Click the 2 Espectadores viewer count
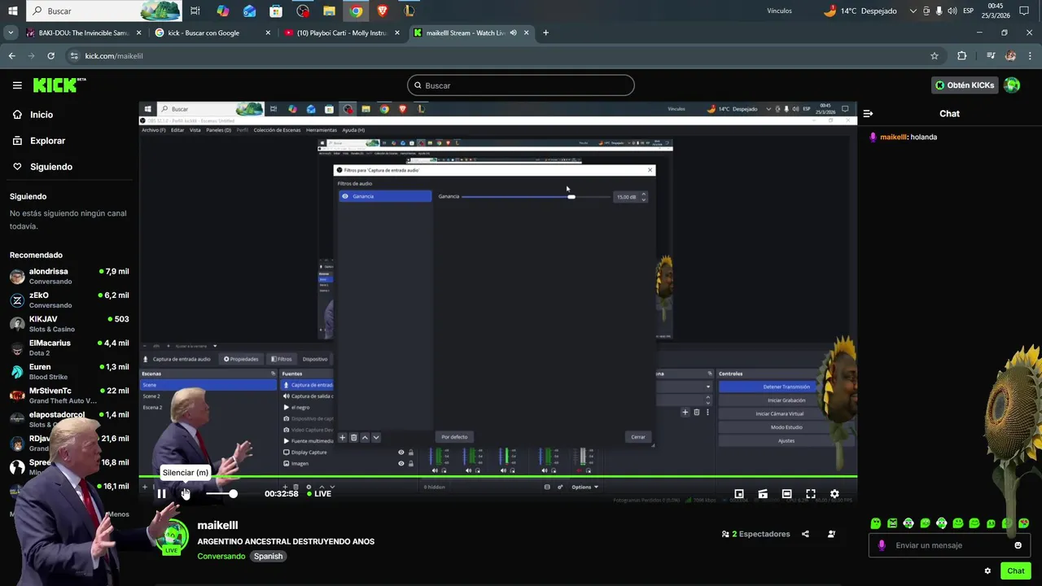 pos(755,534)
